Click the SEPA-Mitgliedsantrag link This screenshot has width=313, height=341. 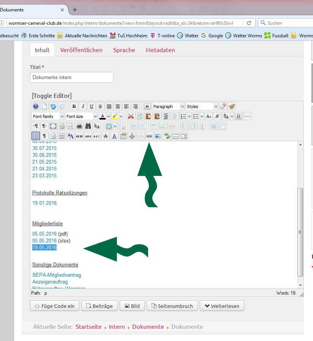(x=57, y=275)
